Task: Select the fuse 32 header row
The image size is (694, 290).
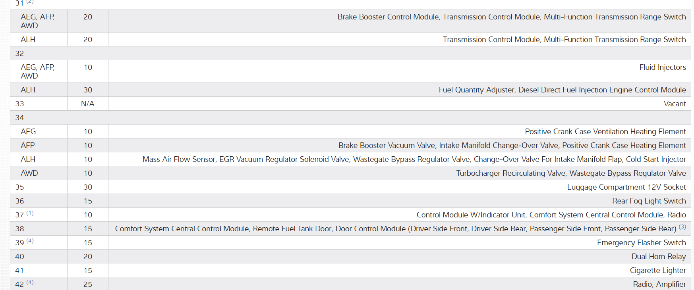Action: (x=19, y=54)
